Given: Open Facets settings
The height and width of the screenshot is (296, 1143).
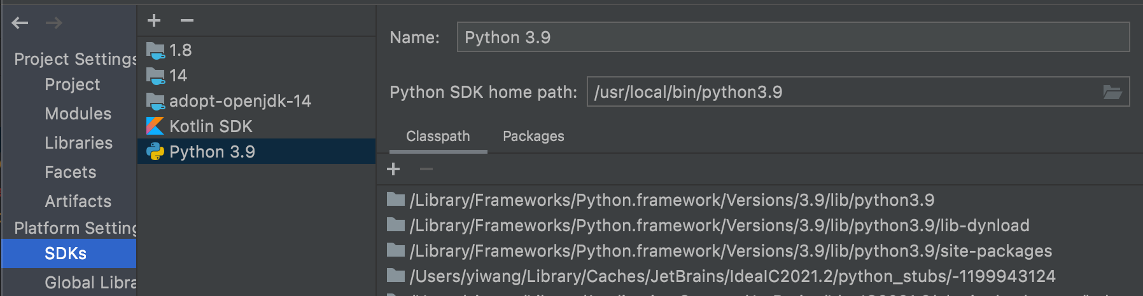Looking at the screenshot, I should [70, 172].
